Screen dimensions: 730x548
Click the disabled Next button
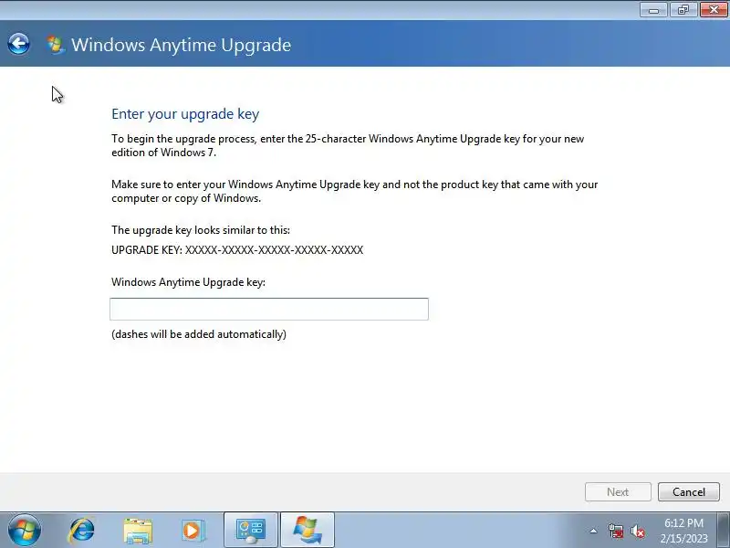pos(618,492)
